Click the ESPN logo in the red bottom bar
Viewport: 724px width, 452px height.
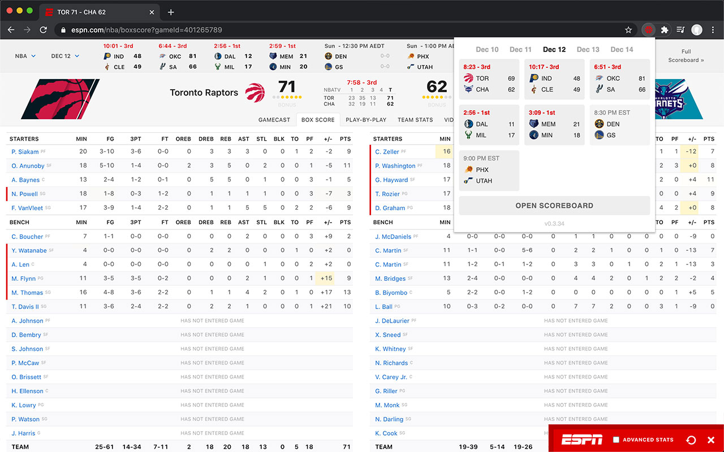tap(582, 439)
